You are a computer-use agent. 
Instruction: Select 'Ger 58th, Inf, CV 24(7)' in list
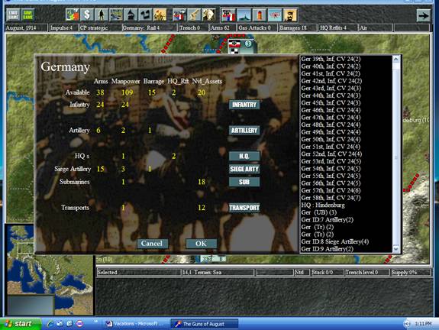pos(331,198)
